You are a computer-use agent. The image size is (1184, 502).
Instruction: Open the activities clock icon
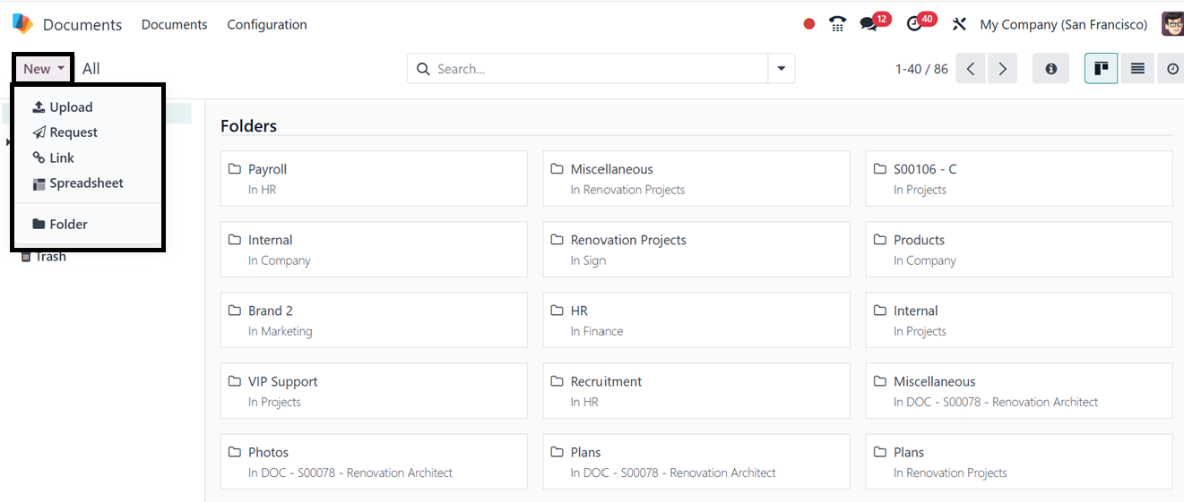[x=914, y=24]
